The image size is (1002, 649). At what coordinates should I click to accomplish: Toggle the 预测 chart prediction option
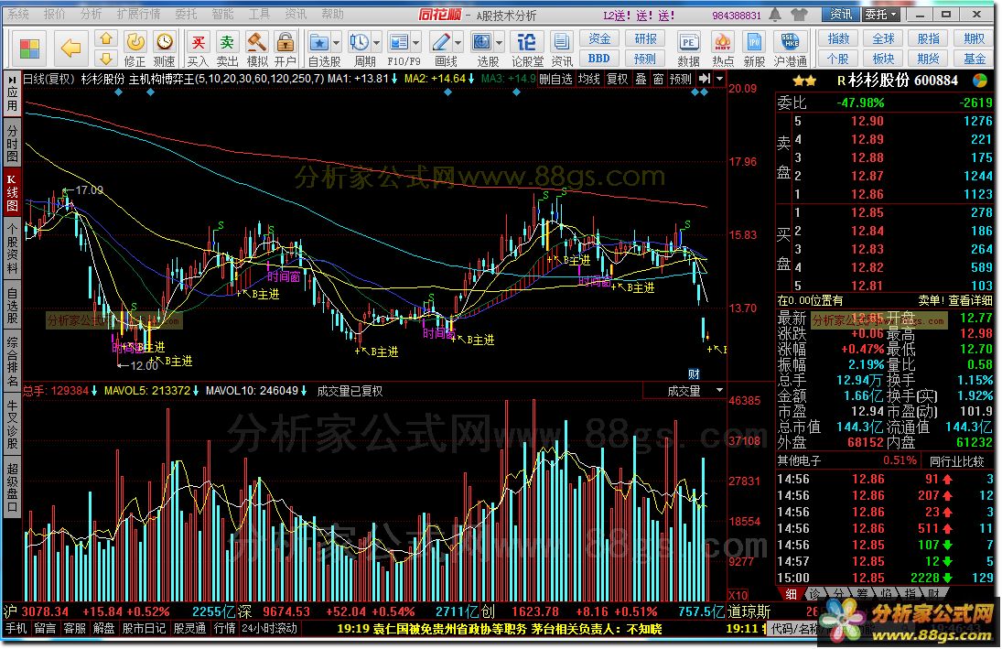[681, 79]
